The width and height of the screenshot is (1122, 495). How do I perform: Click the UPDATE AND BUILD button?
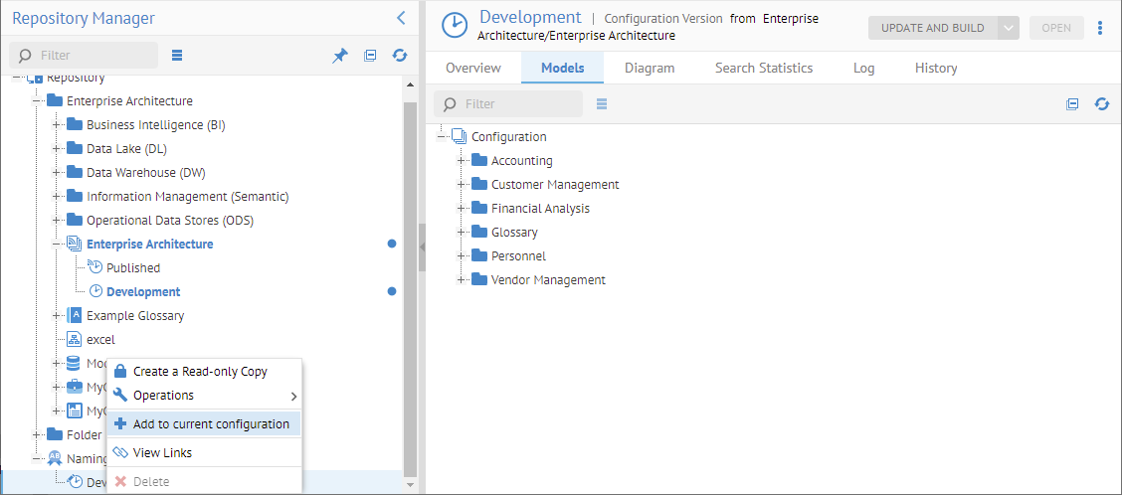click(x=932, y=28)
